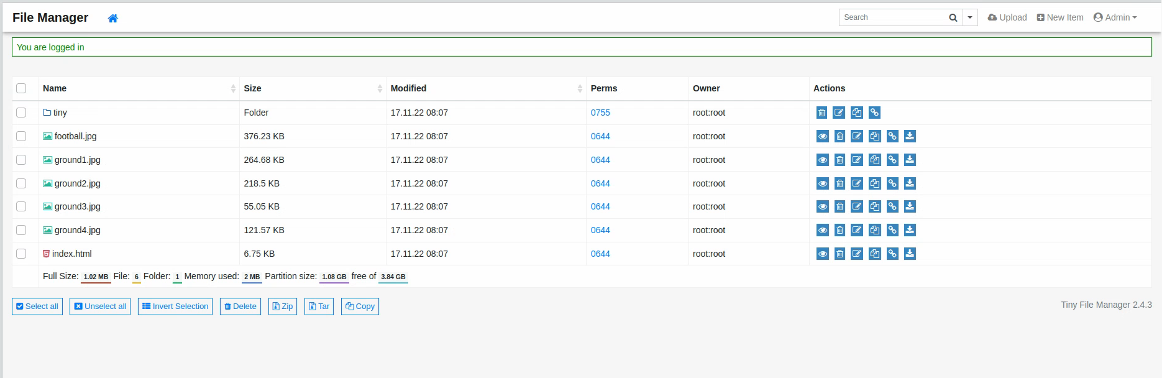
Task: Click Upload in the top navigation
Action: [1007, 17]
